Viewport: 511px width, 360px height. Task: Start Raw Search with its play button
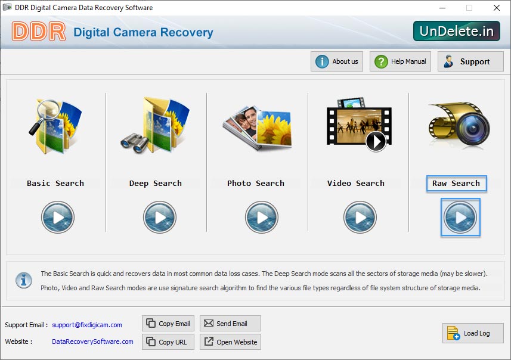pos(460,217)
